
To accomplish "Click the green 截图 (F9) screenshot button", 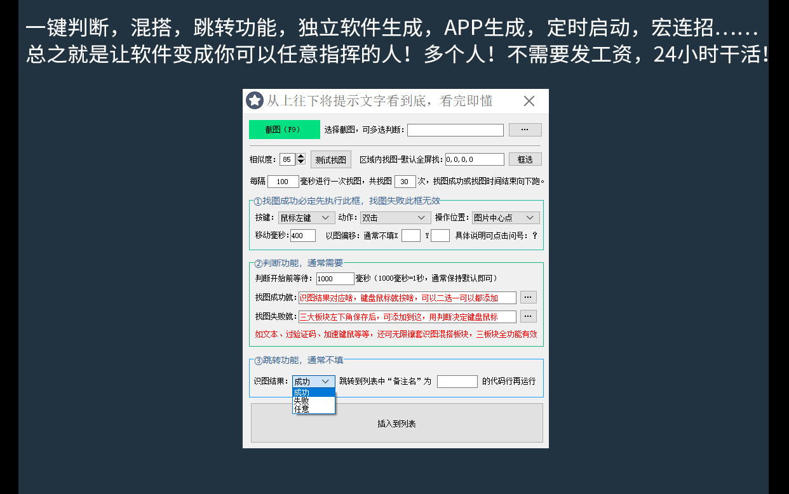I will pos(284,130).
